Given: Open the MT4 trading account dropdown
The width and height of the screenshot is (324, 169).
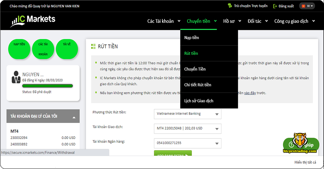Looking at the screenshot, I should 188,129.
